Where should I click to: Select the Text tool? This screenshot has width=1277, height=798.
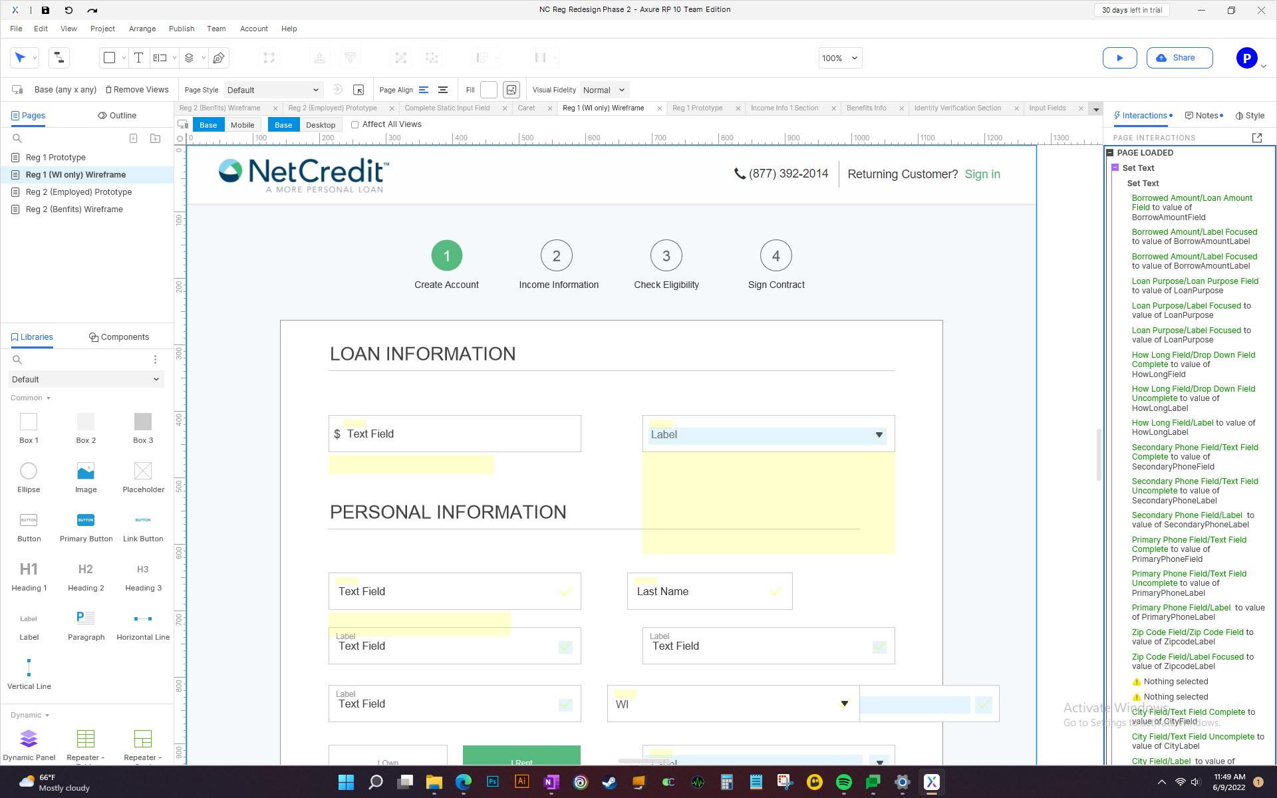coord(138,58)
